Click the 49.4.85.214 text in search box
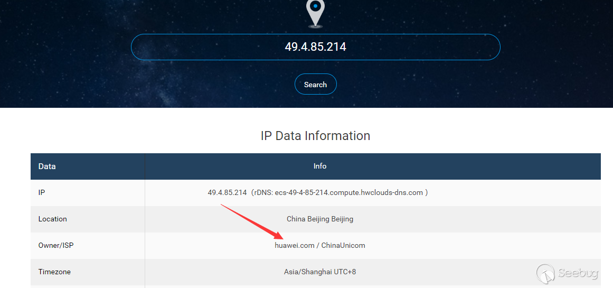 [316, 47]
